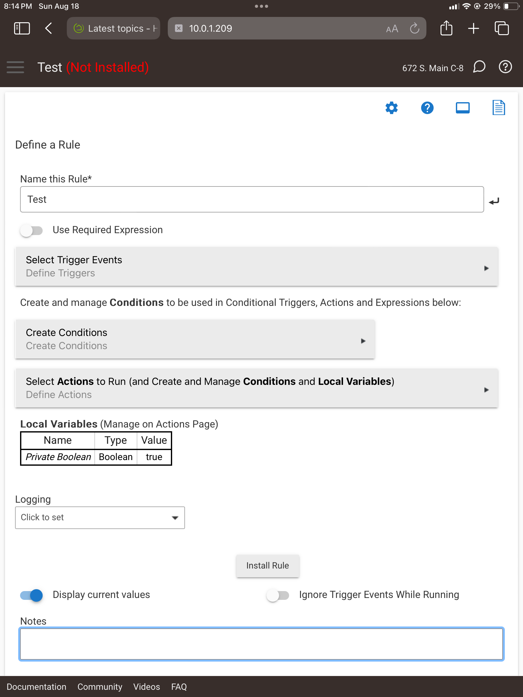This screenshot has width=523, height=697.
Task: Expand the Create Conditions section
Action: pyautogui.click(x=195, y=339)
